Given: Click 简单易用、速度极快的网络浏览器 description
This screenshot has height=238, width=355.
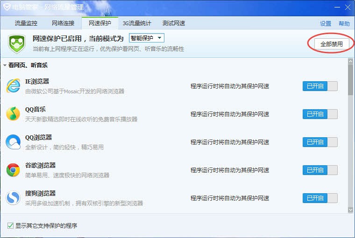Looking at the screenshot, I should tap(67, 175).
